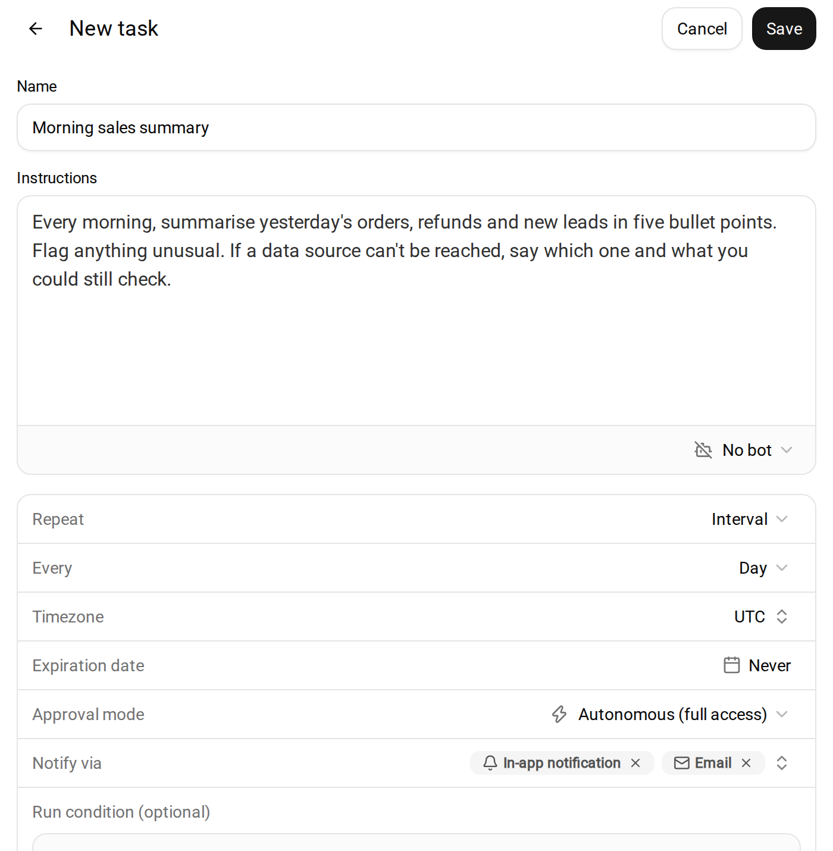Image resolution: width=833 pixels, height=851 pixels.
Task: Click the 'Notify via' row label
Action: tap(67, 763)
